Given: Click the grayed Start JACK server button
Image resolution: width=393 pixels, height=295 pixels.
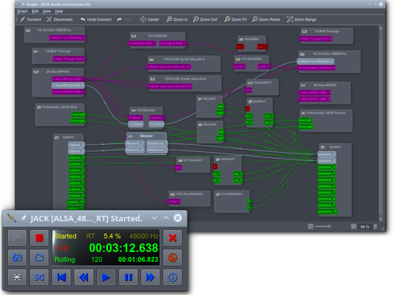Looking at the screenshot, I should click(x=17, y=238).
